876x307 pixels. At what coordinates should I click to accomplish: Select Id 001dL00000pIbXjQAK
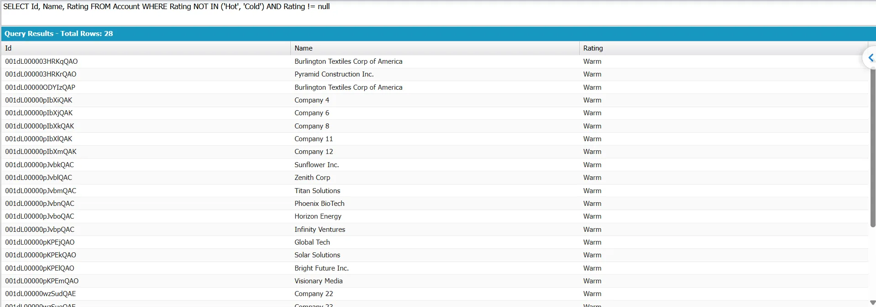tap(39, 113)
